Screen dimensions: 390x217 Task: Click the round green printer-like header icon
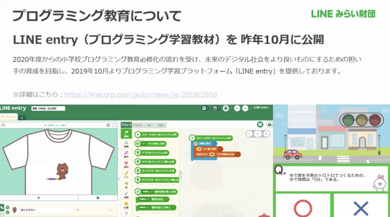pos(226,108)
